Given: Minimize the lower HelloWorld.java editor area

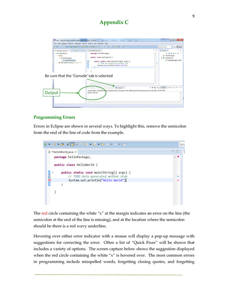Looking at the screenshot, I should click(x=172, y=151).
